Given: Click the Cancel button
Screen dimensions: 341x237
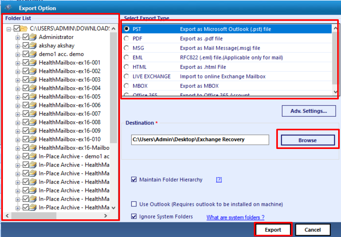Looking at the screenshot, I should [313, 230].
